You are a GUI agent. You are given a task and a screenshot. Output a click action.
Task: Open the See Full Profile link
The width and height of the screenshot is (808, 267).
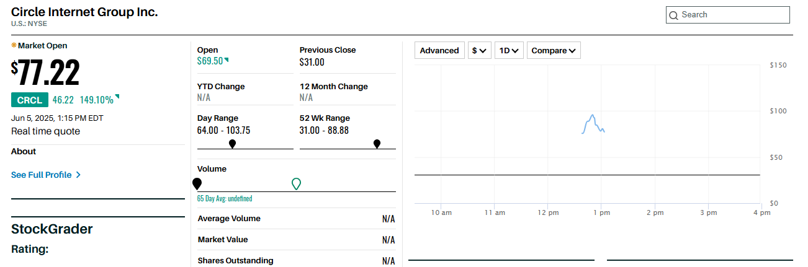[x=42, y=175]
